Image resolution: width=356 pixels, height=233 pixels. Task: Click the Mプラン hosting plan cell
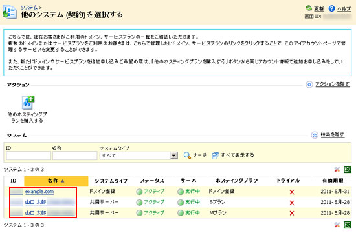217,212
